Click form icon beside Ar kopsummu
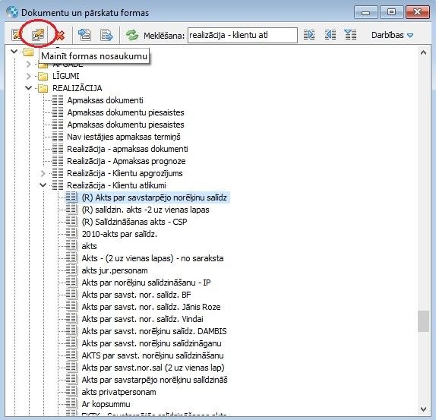The image size is (436, 420). (x=71, y=404)
